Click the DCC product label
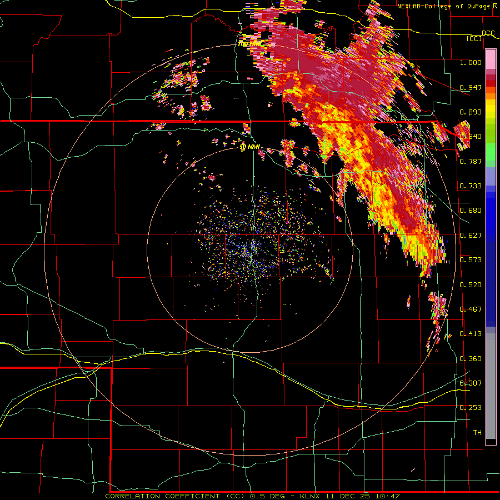This screenshot has height=500, width=500. point(488,33)
